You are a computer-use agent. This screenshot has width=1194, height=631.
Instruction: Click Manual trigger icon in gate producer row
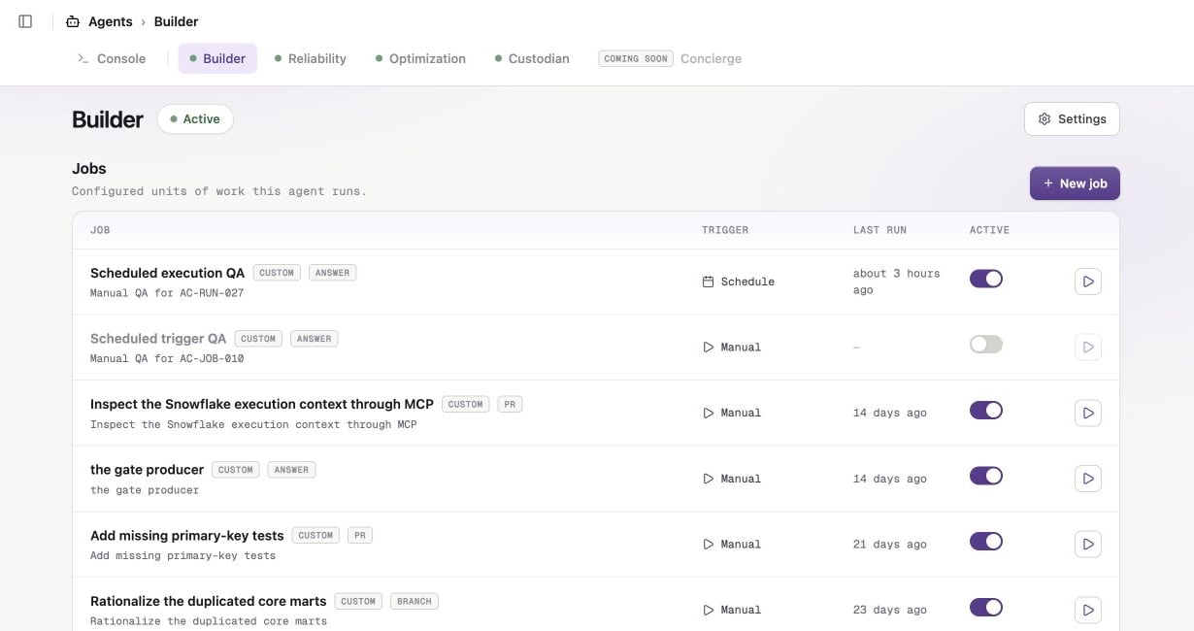tap(708, 479)
